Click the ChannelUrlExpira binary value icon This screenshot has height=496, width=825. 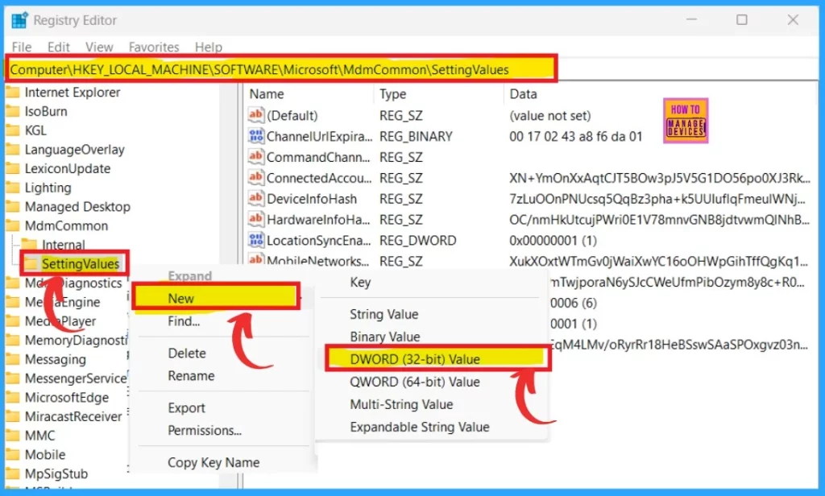pyautogui.click(x=255, y=136)
